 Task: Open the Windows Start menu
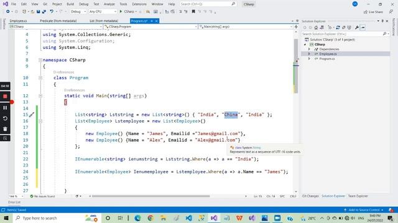pos(6,218)
